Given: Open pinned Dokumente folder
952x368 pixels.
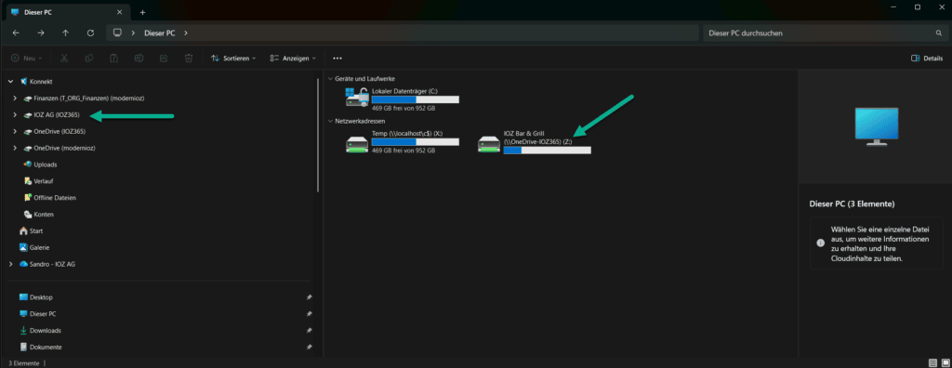Looking at the screenshot, I should point(40,347).
